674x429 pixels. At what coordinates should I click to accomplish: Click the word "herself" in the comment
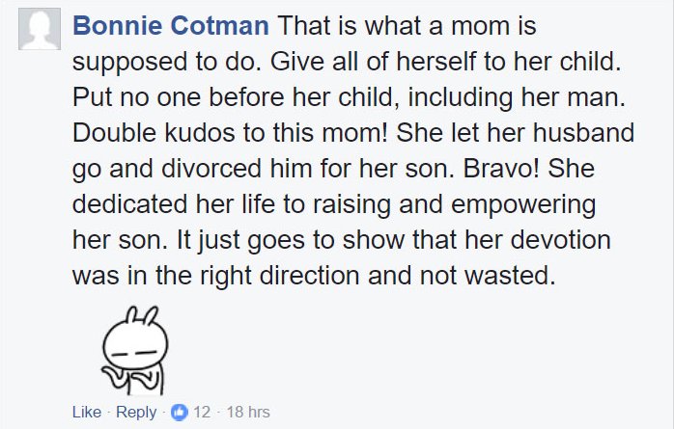pos(435,62)
